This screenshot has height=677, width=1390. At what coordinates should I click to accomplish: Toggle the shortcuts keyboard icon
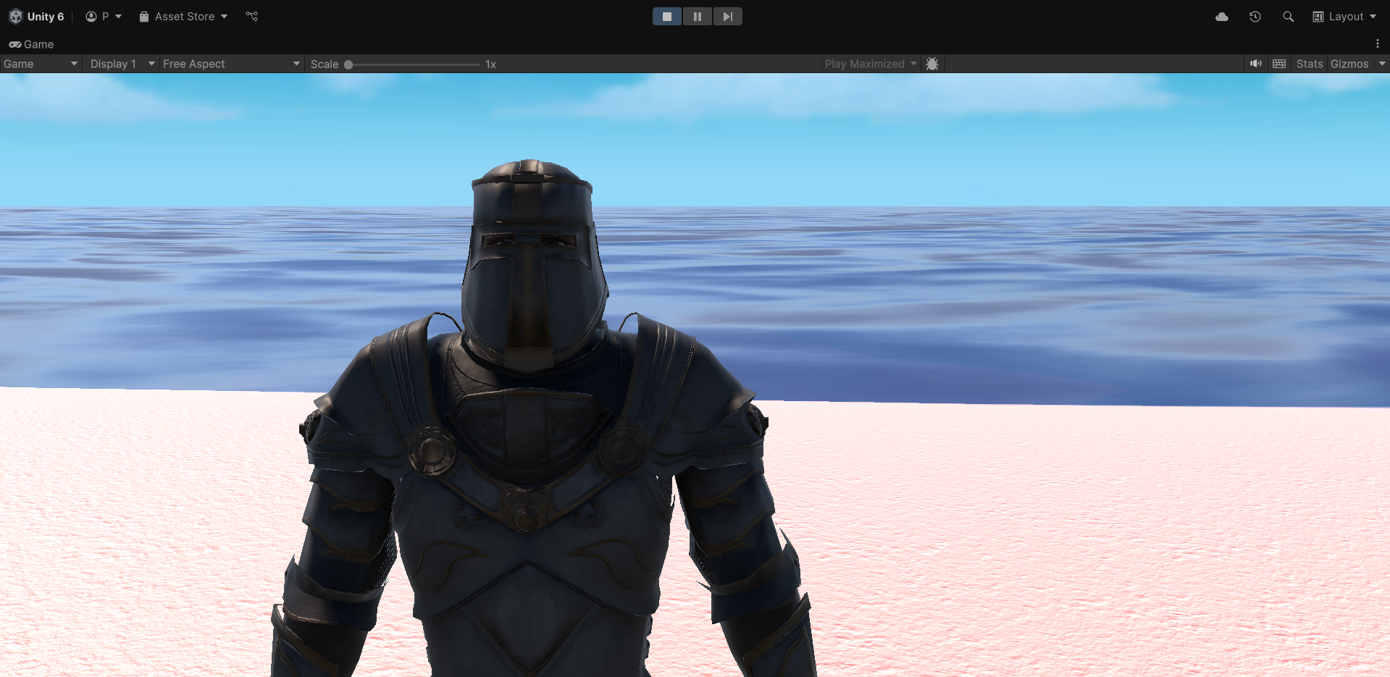1279,64
